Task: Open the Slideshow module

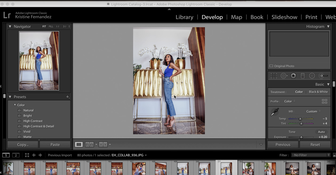Action: [x=284, y=17]
